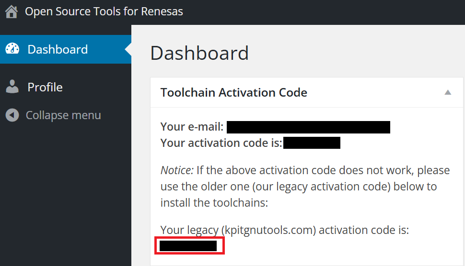Click the "Your activation code is:" label
This screenshot has height=266, width=465.
(x=221, y=143)
